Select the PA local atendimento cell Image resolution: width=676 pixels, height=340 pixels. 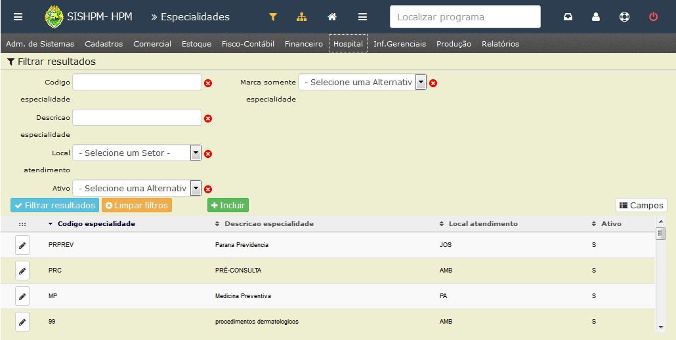[443, 296]
